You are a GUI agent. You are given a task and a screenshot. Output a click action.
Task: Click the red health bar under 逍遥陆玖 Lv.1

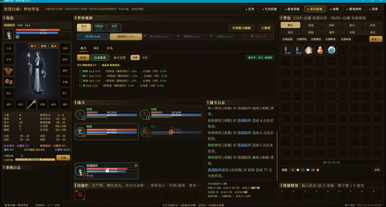pyautogui.click(x=43, y=30)
